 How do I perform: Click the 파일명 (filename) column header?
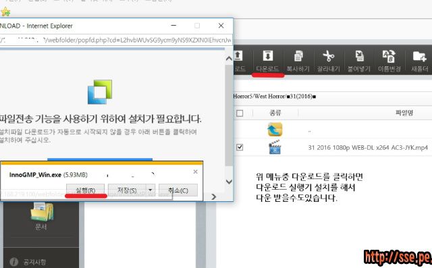point(404,113)
